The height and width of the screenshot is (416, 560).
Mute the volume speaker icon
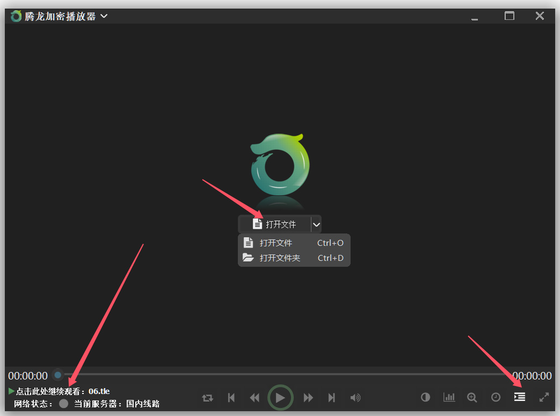pos(355,397)
